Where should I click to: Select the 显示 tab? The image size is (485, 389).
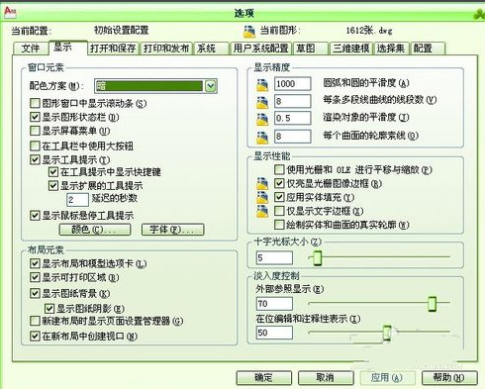click(67, 48)
